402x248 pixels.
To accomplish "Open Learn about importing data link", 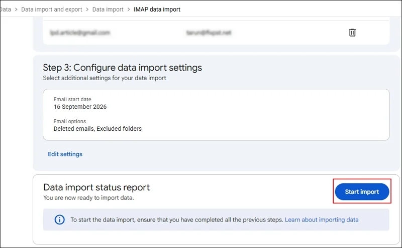I will 322,219.
